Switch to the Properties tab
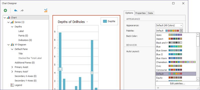The height and width of the screenshot is (90, 200). 140,13
